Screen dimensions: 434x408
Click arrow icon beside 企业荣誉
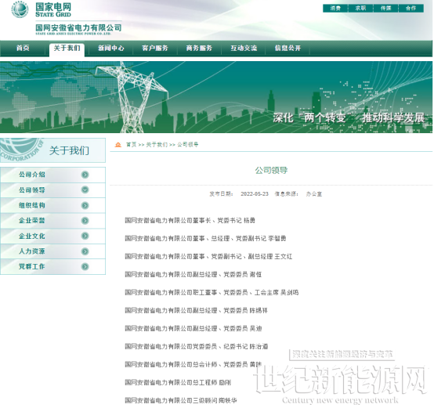(85, 221)
